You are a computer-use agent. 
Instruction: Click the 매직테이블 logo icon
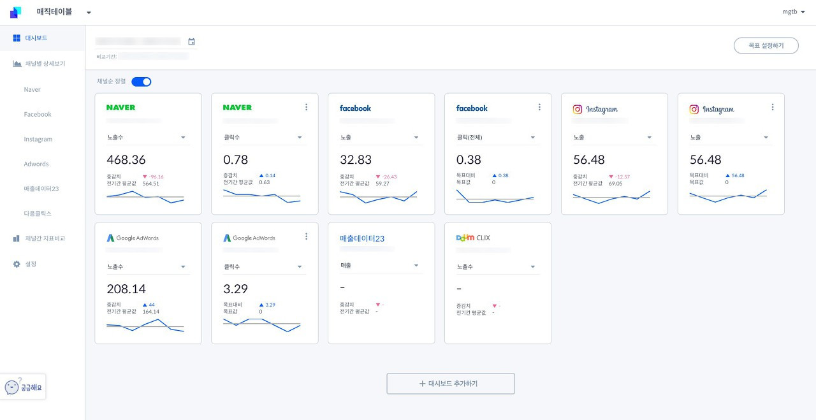tap(15, 12)
